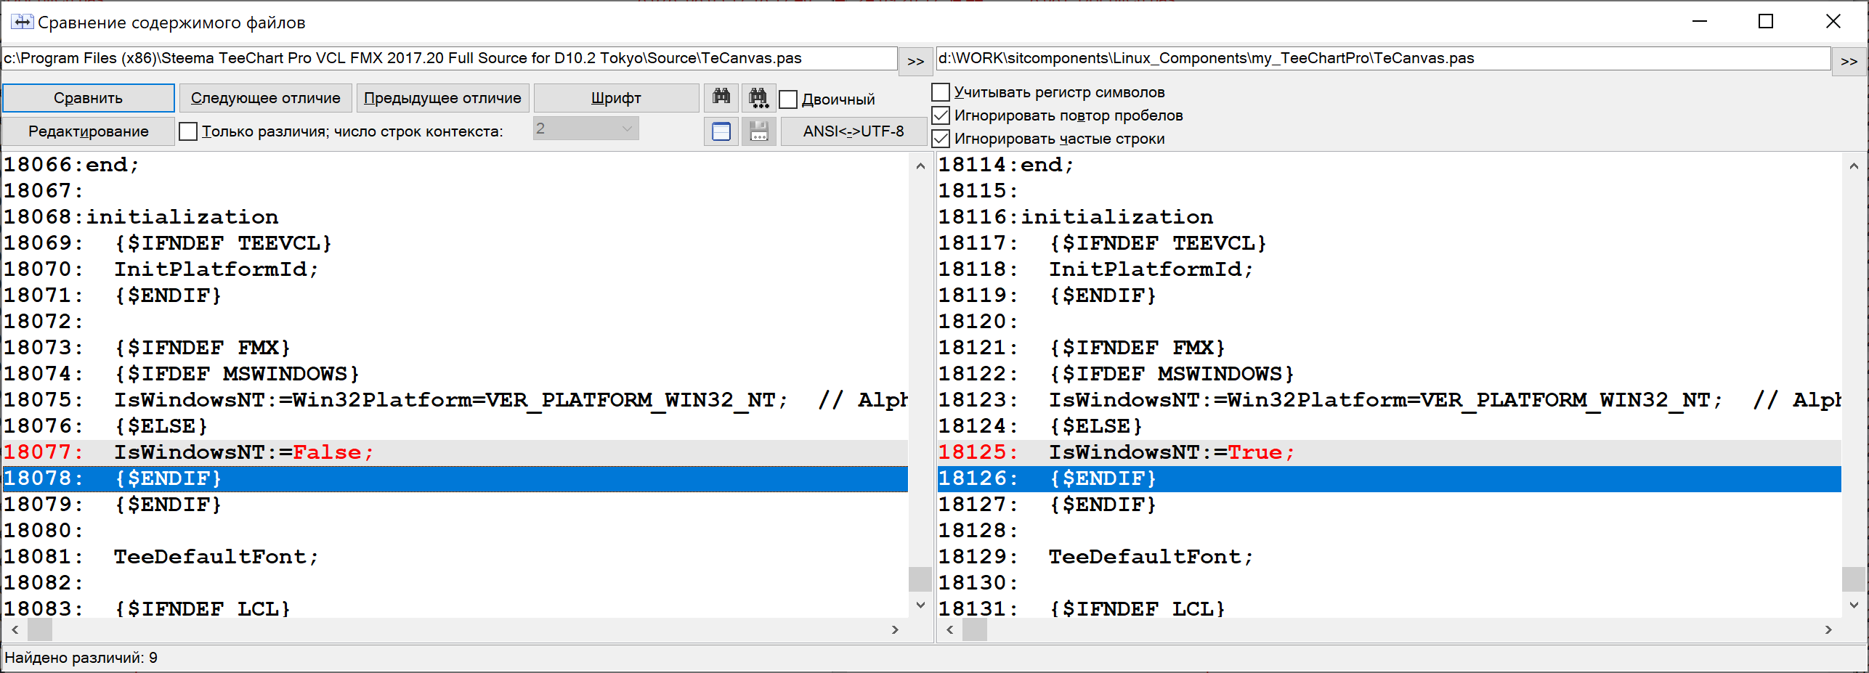The height and width of the screenshot is (673, 1869).
Task: Click right line 18116 initialization
Action: [x=1390, y=217]
